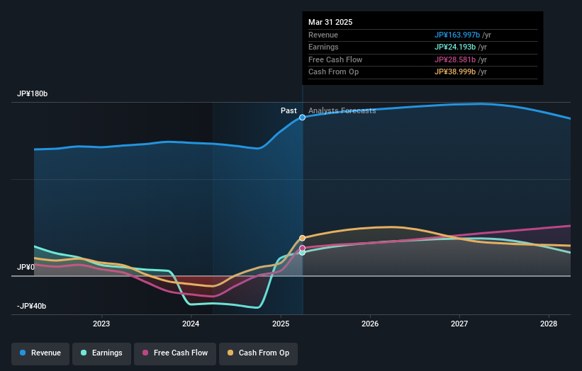Click the JP¥38.999b cash from op value
The height and width of the screenshot is (371, 582).
(x=455, y=72)
